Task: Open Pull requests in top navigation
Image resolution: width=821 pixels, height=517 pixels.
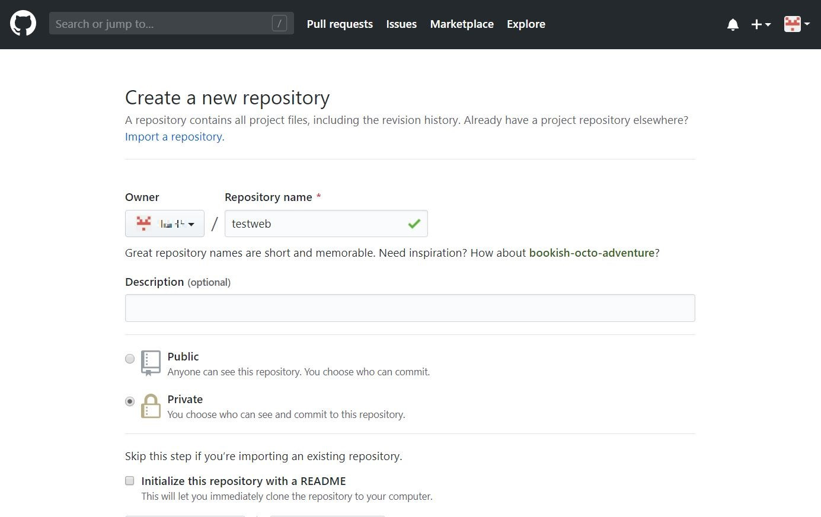Action: point(340,24)
